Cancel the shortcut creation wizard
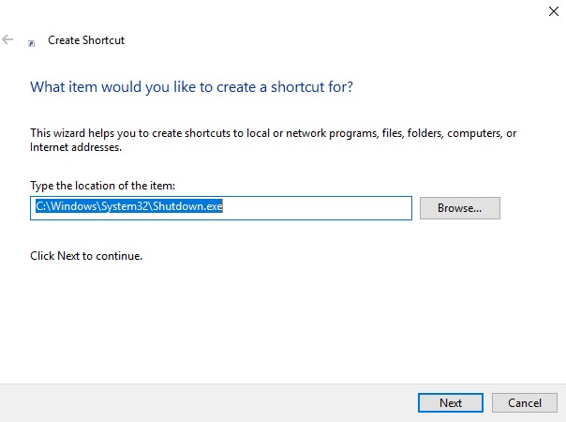 click(x=525, y=402)
